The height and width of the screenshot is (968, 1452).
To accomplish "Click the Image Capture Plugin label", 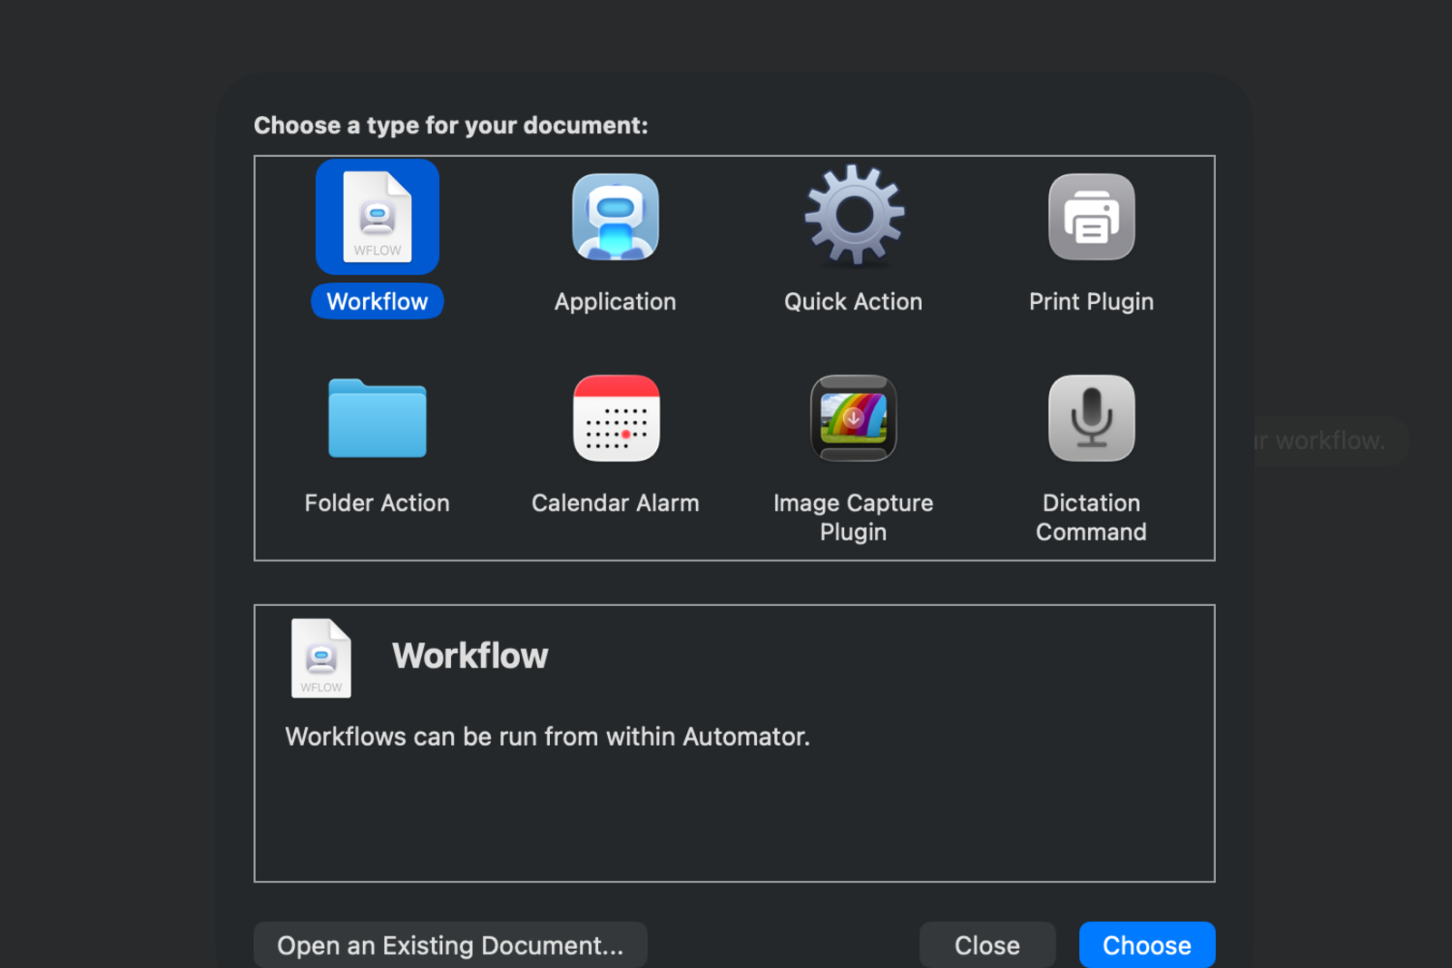I will pos(853,517).
